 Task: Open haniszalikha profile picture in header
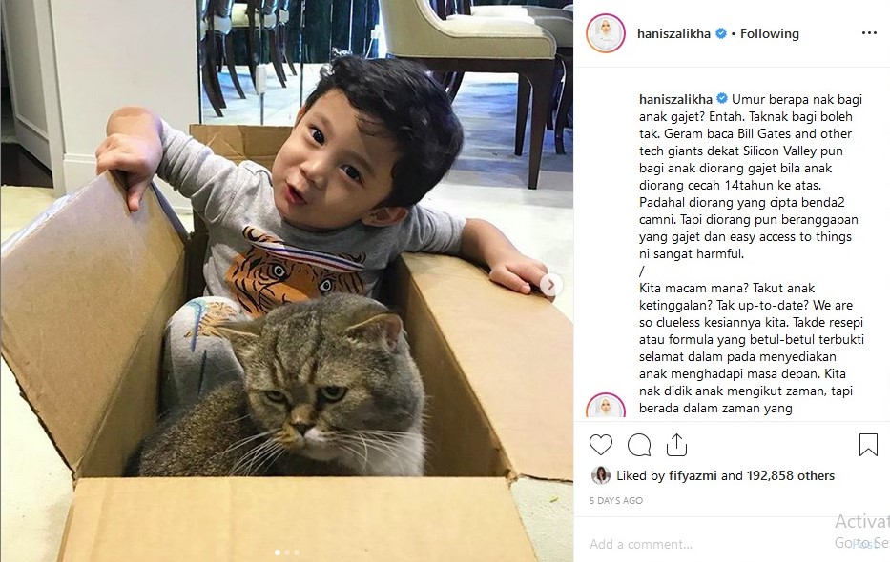click(605, 33)
